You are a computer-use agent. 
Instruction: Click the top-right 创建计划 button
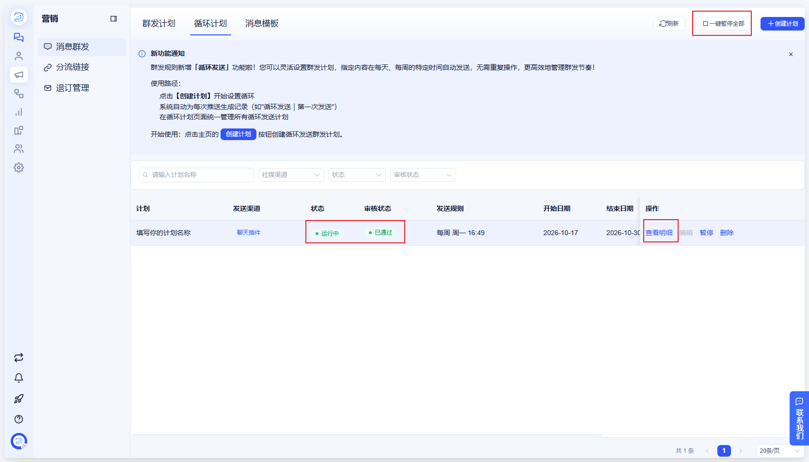[782, 24]
